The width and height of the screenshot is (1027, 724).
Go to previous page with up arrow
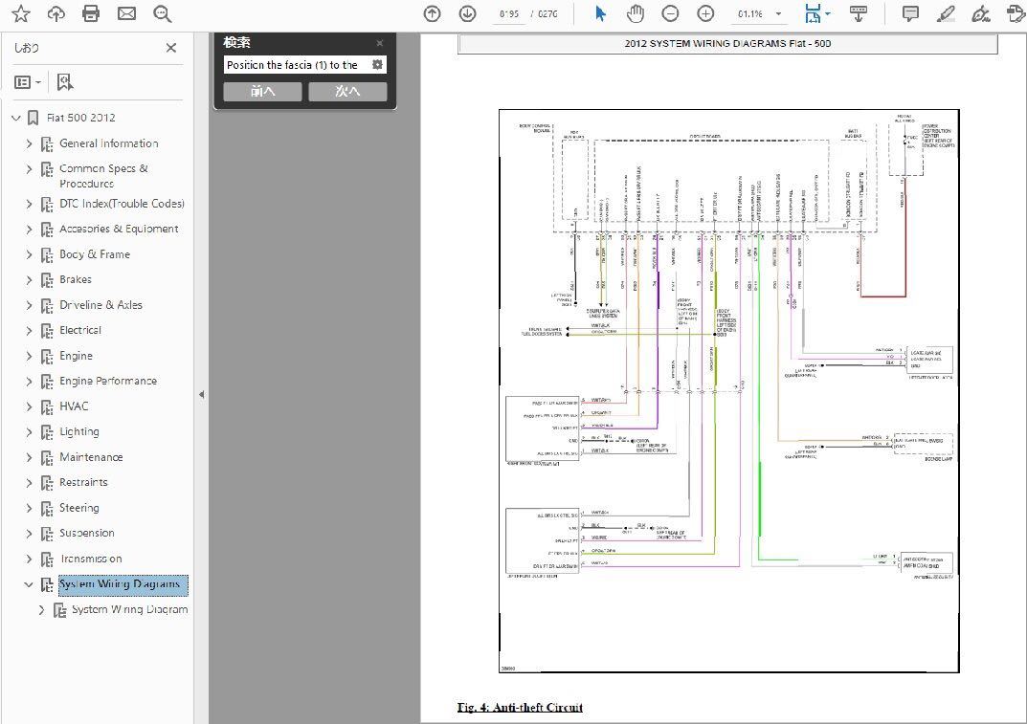pyautogui.click(x=433, y=13)
